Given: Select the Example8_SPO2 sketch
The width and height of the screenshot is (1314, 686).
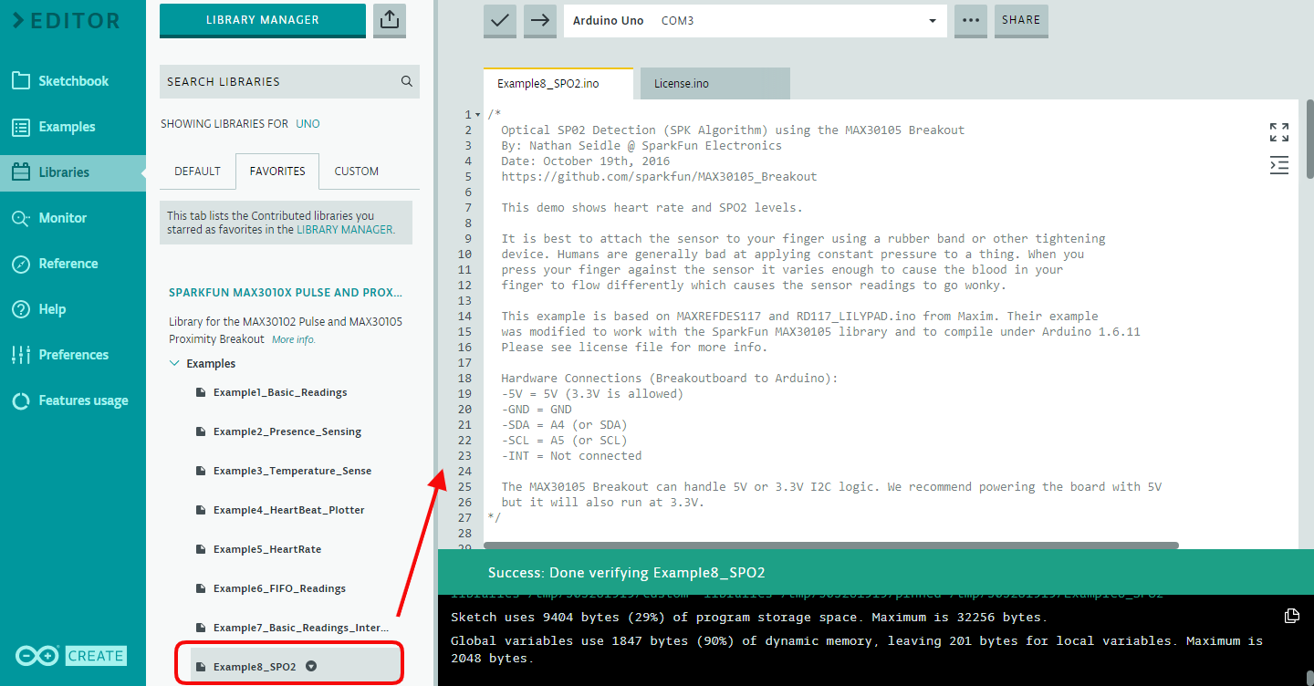Looking at the screenshot, I should point(255,667).
